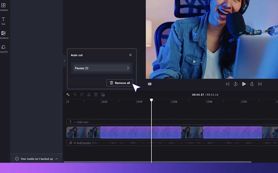The height and width of the screenshot is (173, 278).
Task: Play the video preview
Action: pyautogui.click(x=244, y=84)
